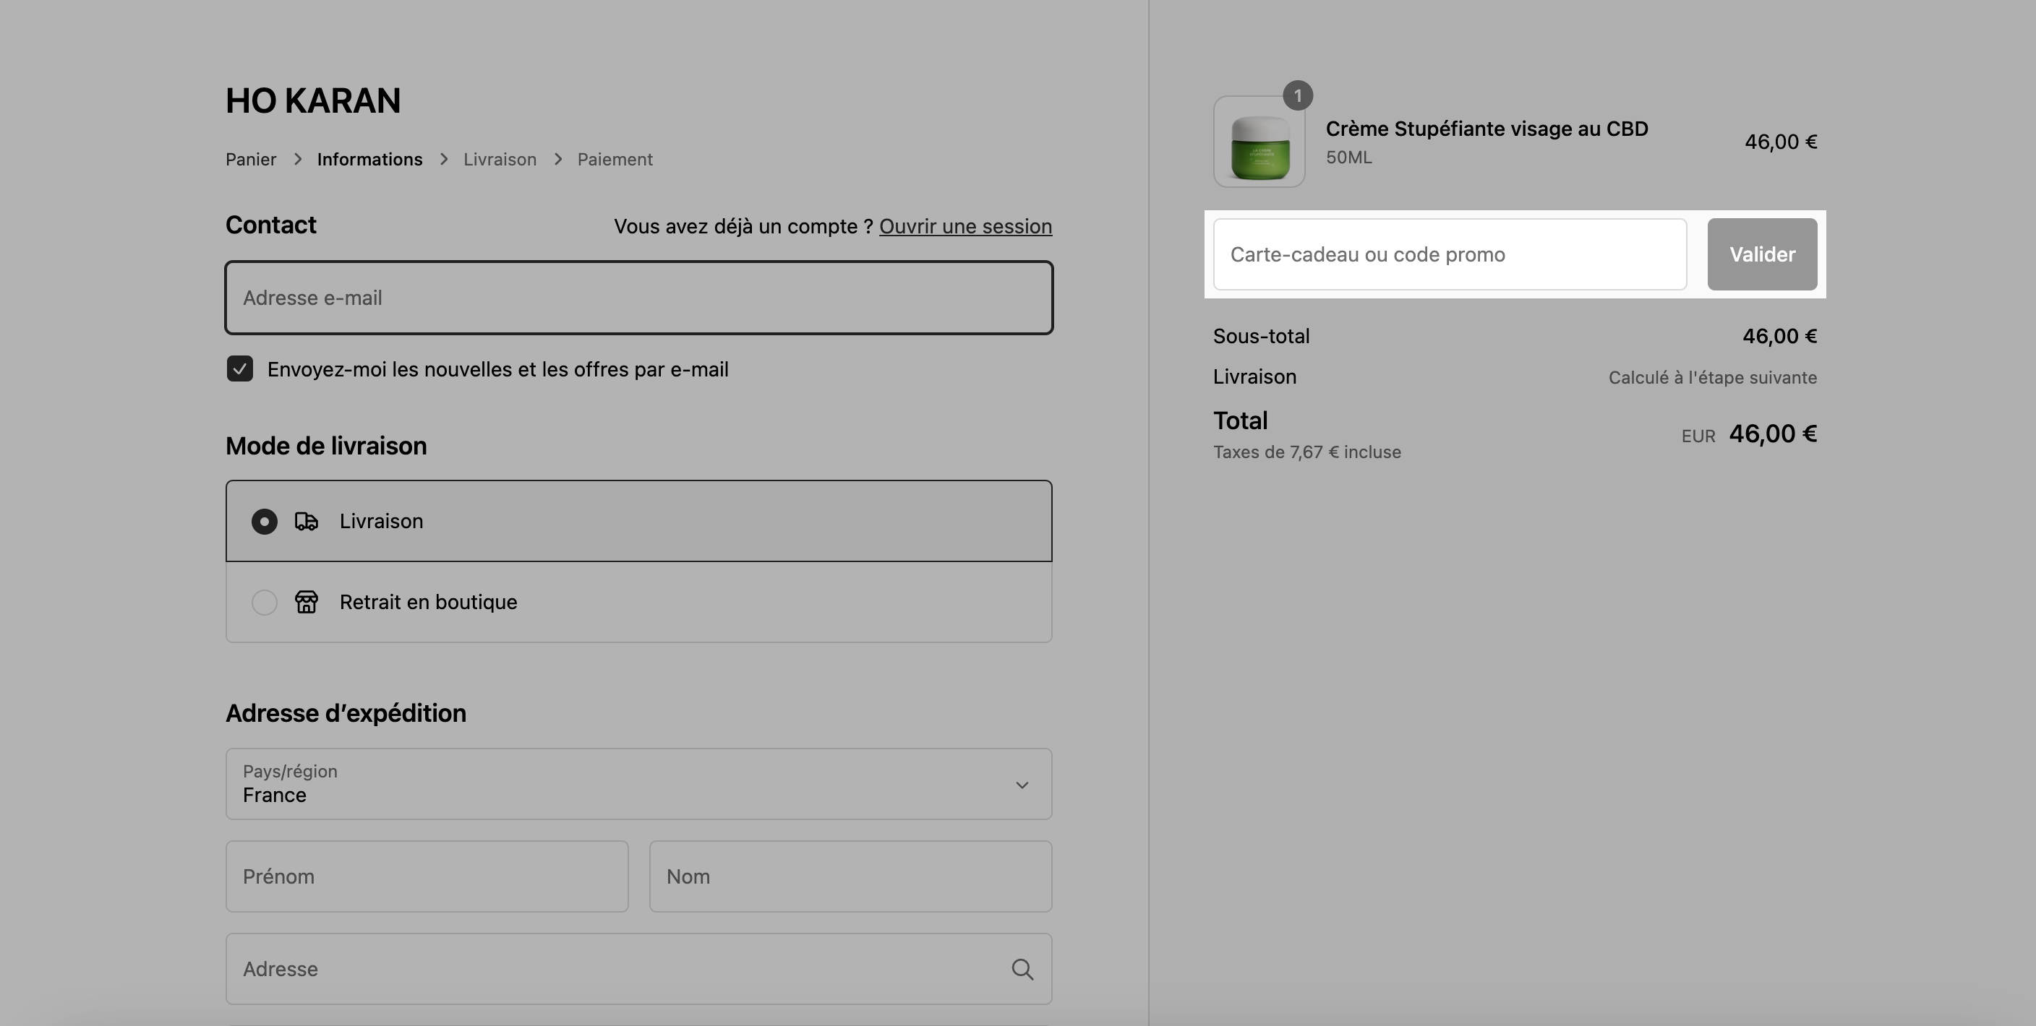Click the quantity badge on product image
The width and height of the screenshot is (2036, 1026).
1297,95
